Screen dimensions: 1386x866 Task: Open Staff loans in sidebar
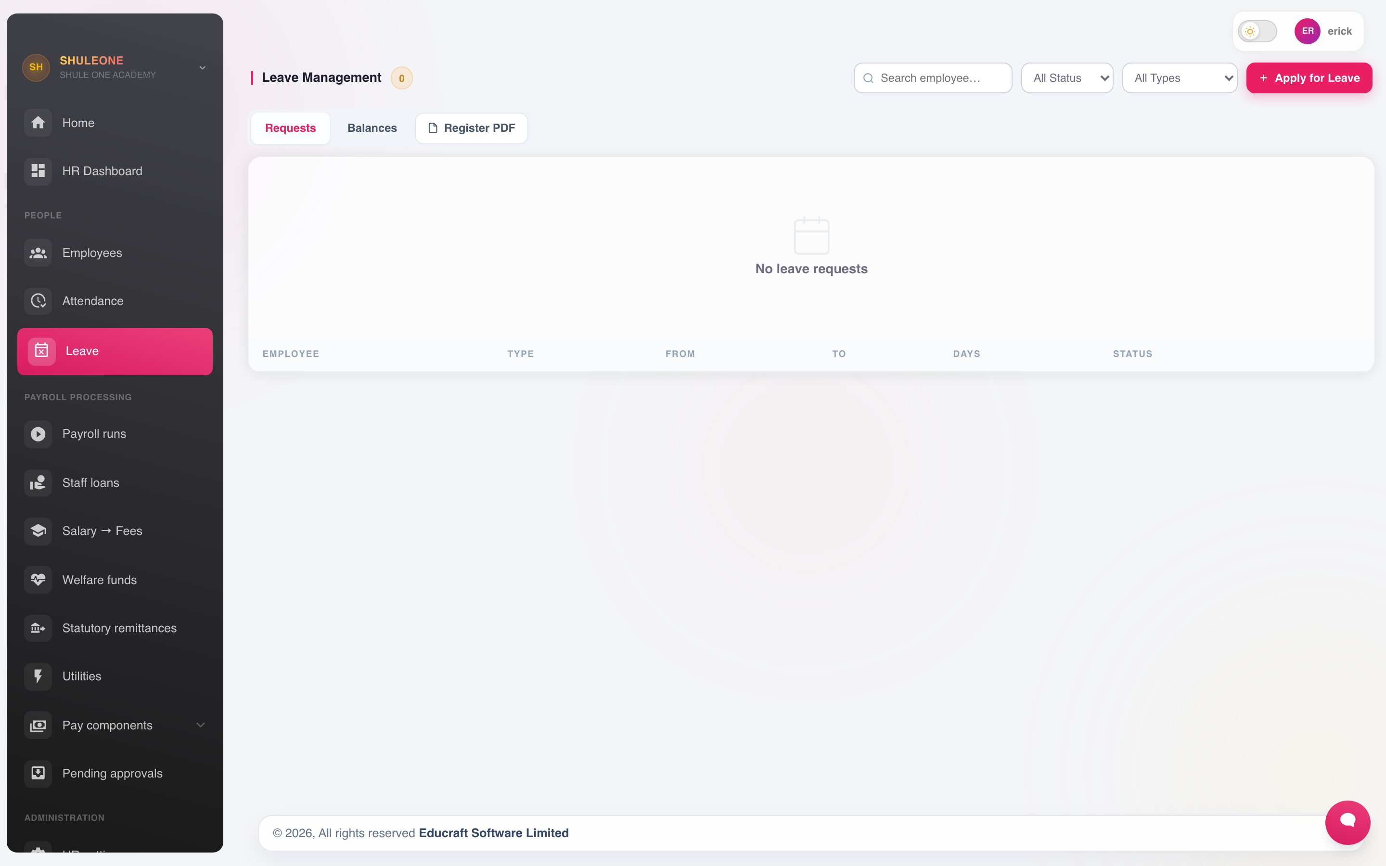(115, 483)
